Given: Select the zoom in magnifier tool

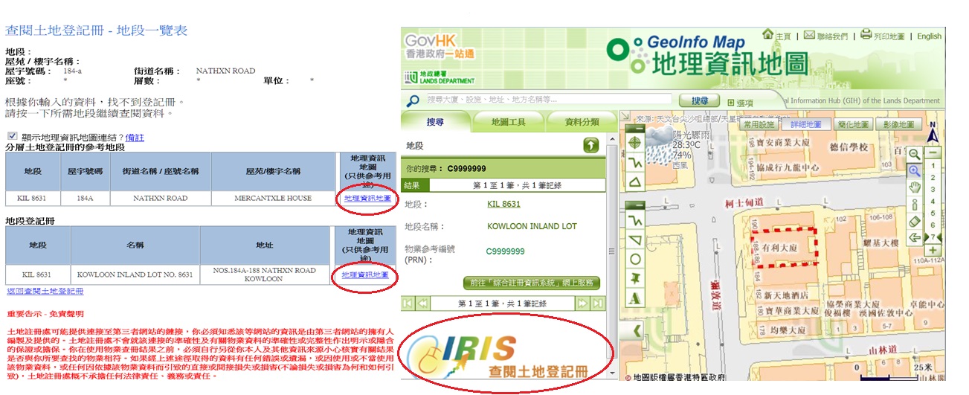Looking at the screenshot, I should tap(915, 171).
